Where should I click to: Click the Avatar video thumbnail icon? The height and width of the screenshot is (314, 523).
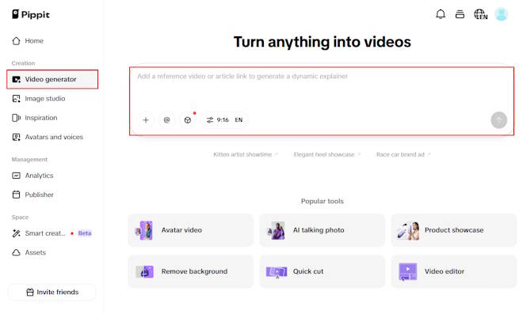point(144,230)
